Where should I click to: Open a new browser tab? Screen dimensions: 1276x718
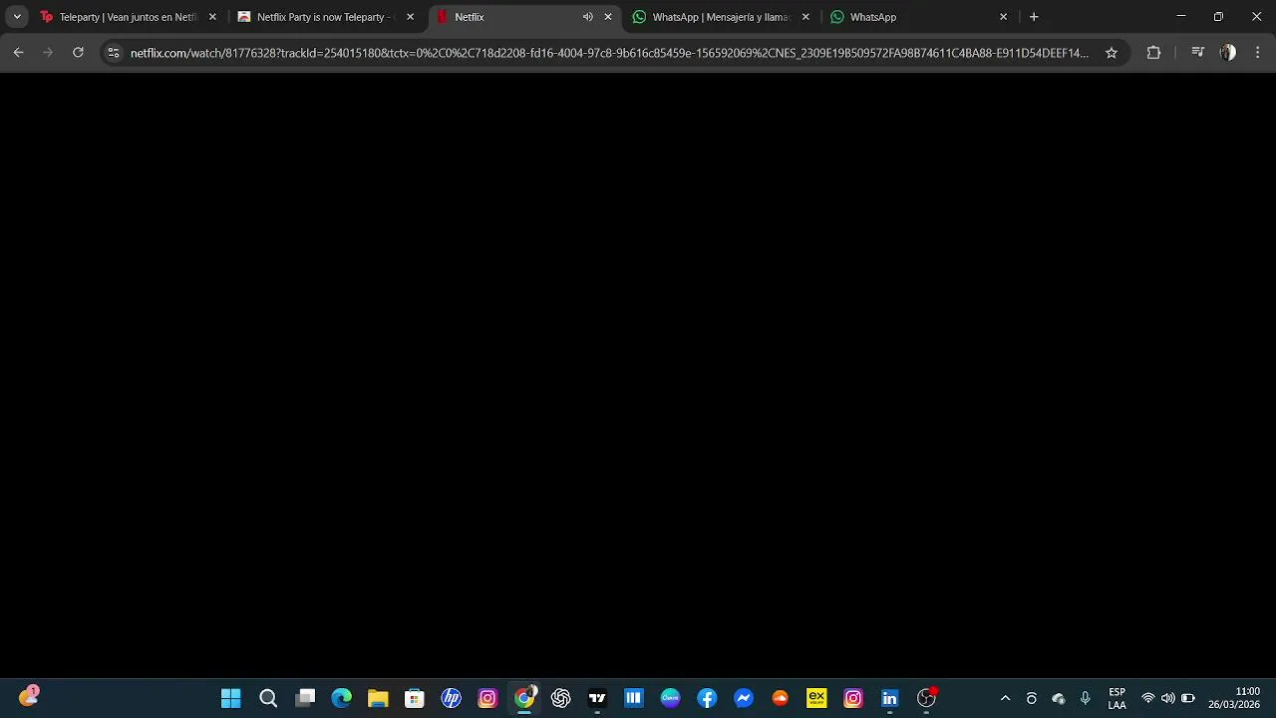[x=1034, y=17]
